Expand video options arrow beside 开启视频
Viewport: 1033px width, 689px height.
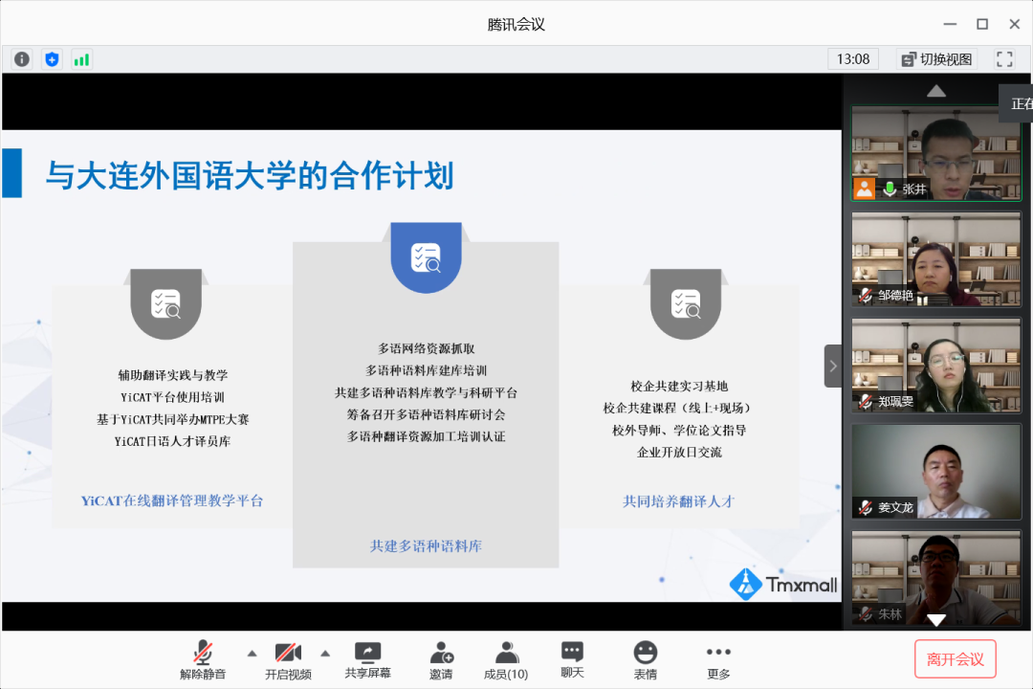point(325,654)
